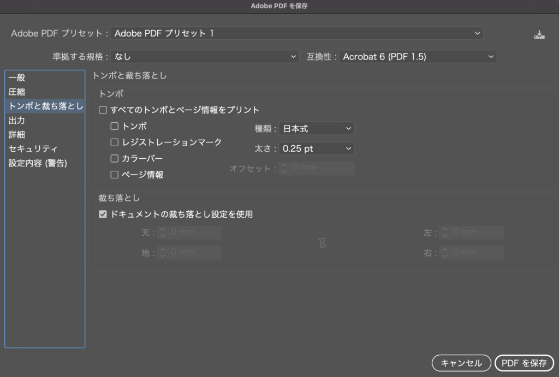Open the 出力 settings section

17,121
